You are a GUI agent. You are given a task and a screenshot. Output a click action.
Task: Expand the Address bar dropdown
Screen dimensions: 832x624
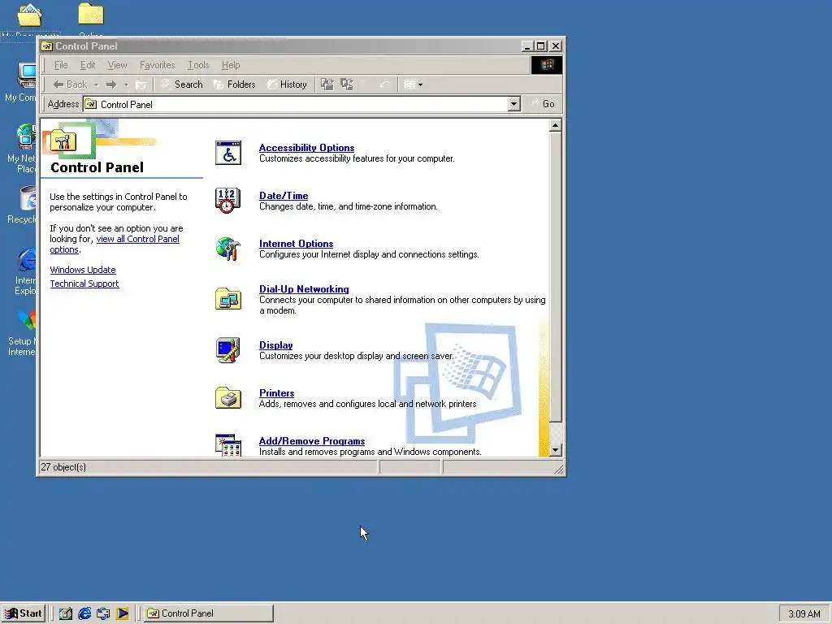(x=513, y=104)
